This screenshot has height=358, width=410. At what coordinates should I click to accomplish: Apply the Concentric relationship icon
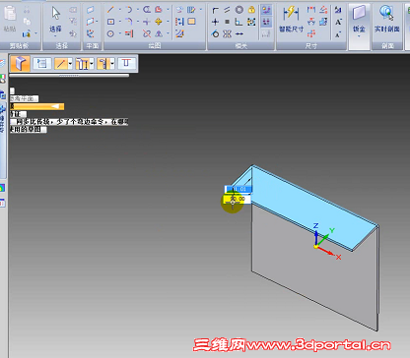coord(239,10)
